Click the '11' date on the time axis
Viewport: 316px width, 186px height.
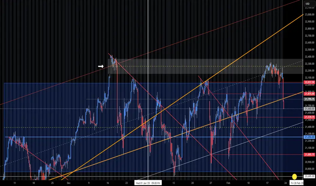point(15,183)
